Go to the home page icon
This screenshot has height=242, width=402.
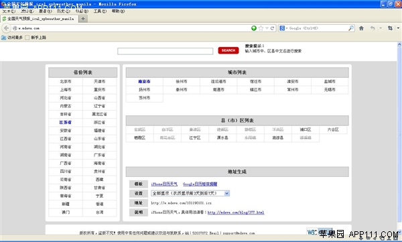[x=361, y=28]
